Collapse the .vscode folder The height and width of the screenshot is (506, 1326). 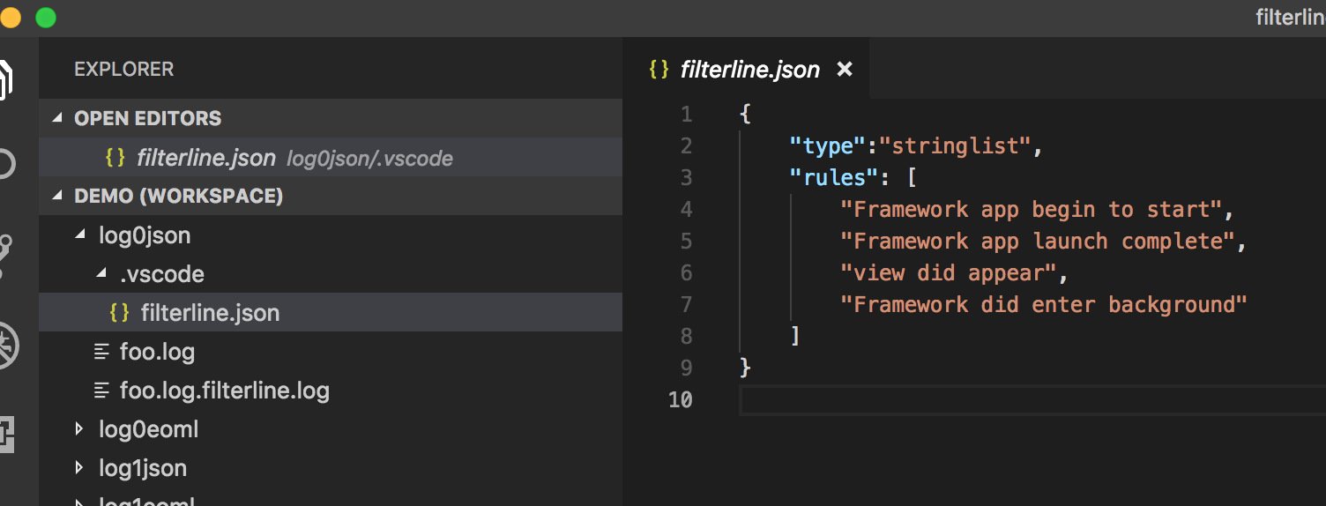tap(101, 274)
